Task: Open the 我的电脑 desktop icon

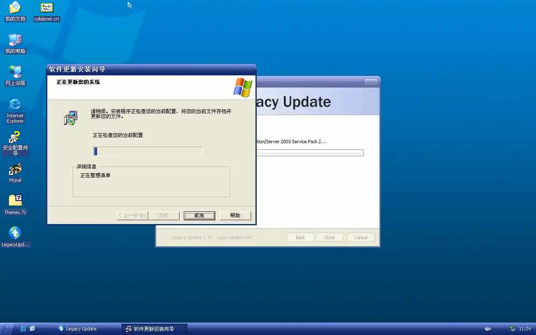Action: [15, 44]
